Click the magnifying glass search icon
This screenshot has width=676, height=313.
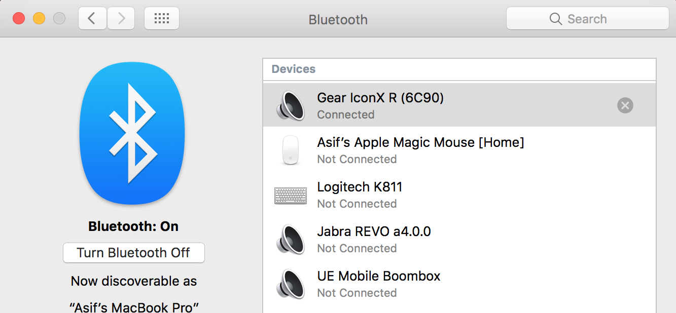coord(555,19)
